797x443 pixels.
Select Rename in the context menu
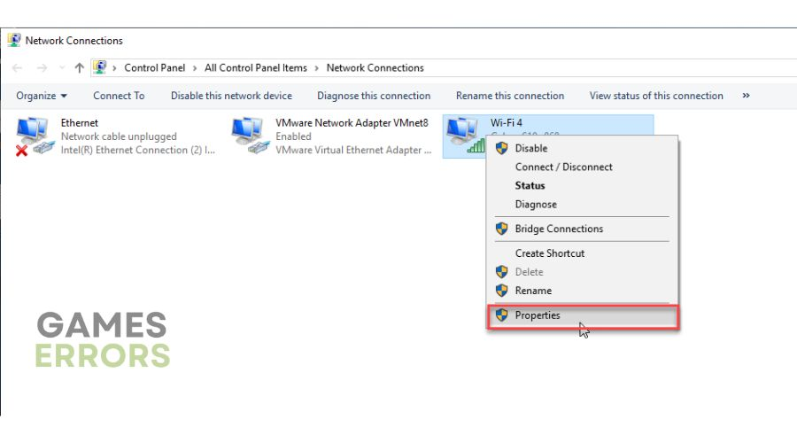click(x=533, y=291)
